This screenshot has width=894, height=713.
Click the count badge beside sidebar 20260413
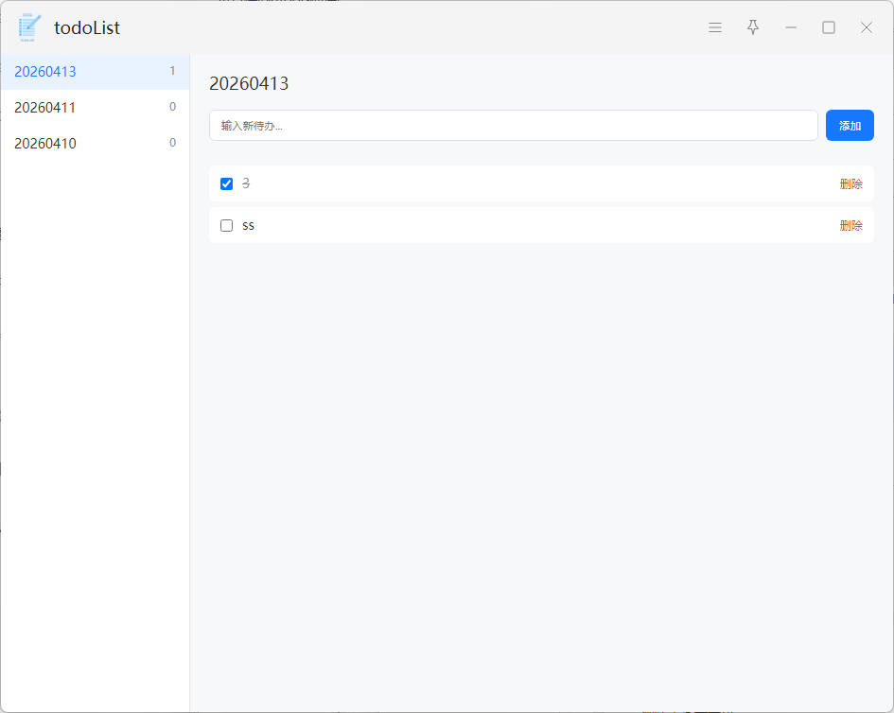click(x=172, y=71)
